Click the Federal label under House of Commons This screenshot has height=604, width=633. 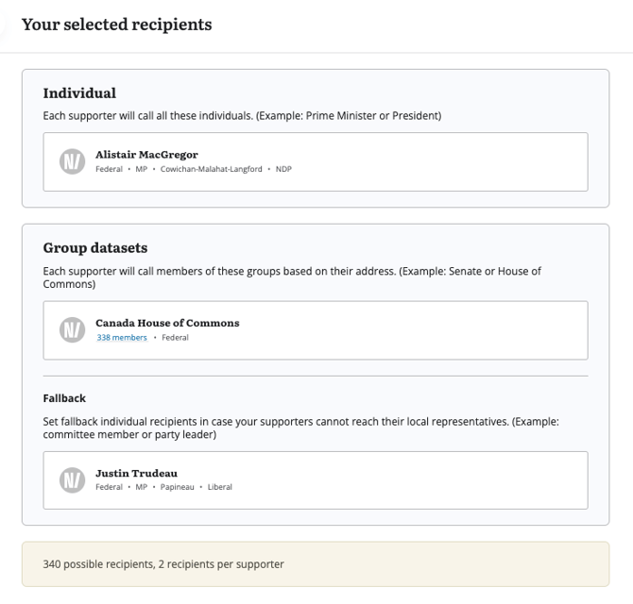175,338
